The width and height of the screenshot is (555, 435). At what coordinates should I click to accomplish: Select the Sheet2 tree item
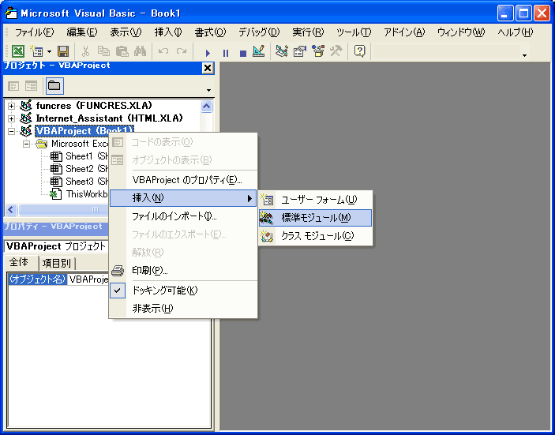[87, 169]
